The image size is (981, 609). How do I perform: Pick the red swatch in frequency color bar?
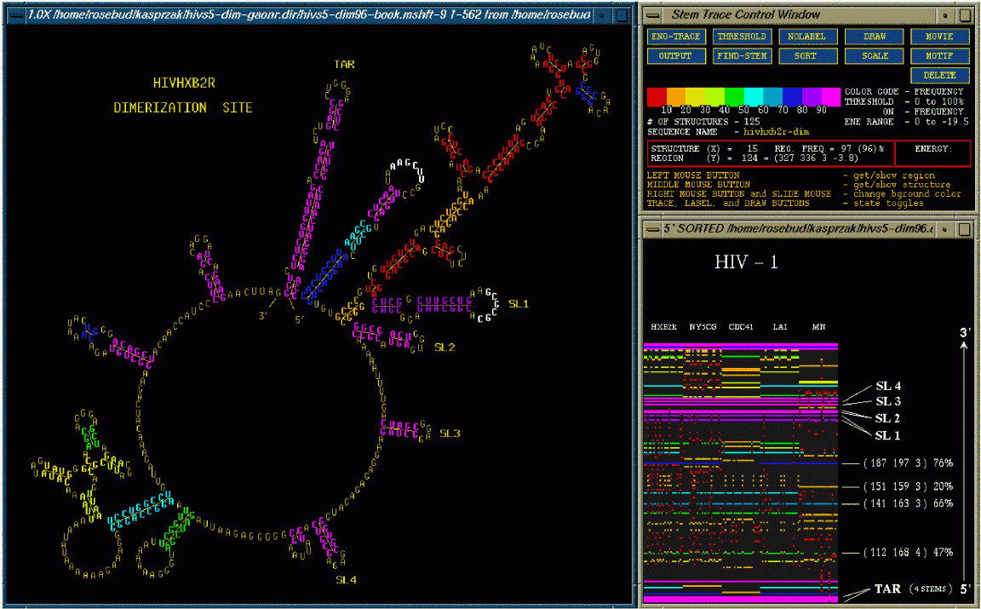coord(657,95)
